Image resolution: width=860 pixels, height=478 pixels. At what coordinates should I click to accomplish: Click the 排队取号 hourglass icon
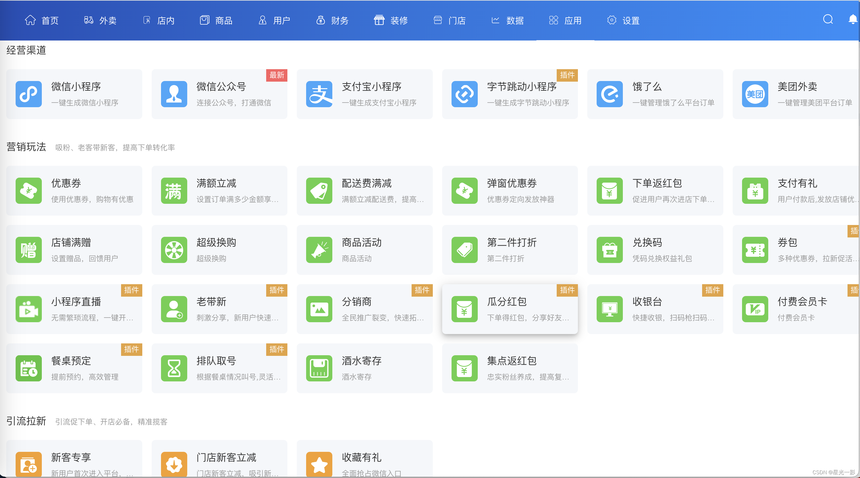[174, 368]
